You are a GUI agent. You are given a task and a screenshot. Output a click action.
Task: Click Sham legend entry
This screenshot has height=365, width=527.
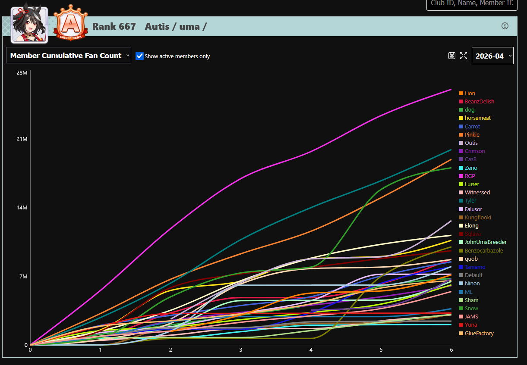468,300
